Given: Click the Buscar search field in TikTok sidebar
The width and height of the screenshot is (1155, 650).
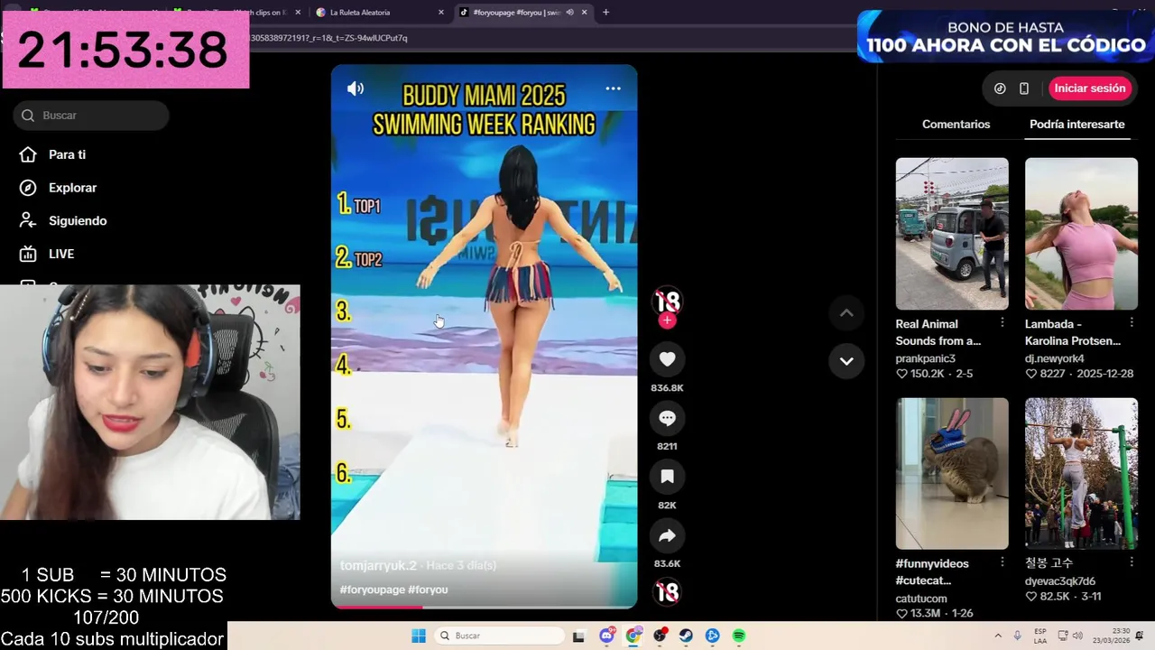Looking at the screenshot, I should 91,116.
